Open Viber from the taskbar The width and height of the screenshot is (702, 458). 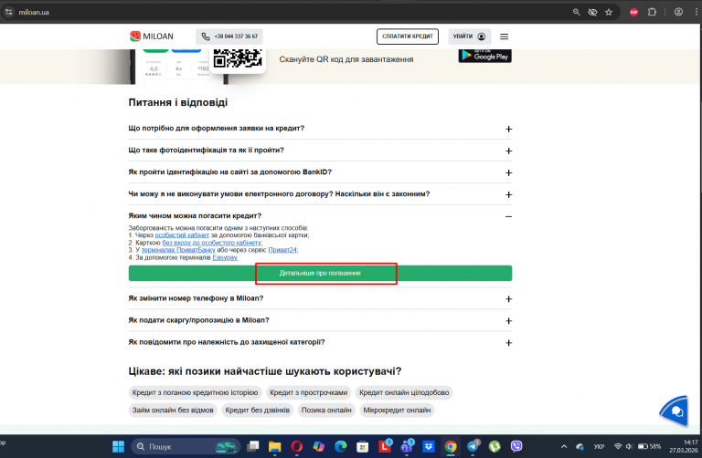click(x=516, y=446)
